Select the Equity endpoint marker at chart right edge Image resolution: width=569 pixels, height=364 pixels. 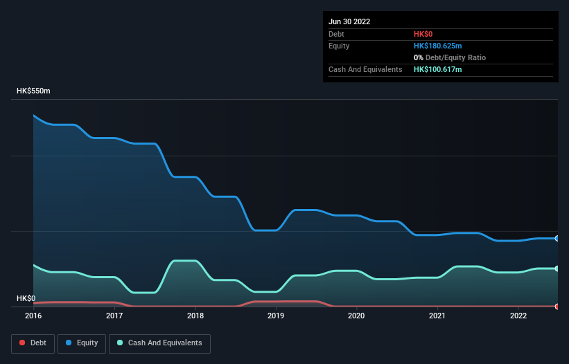pos(557,238)
